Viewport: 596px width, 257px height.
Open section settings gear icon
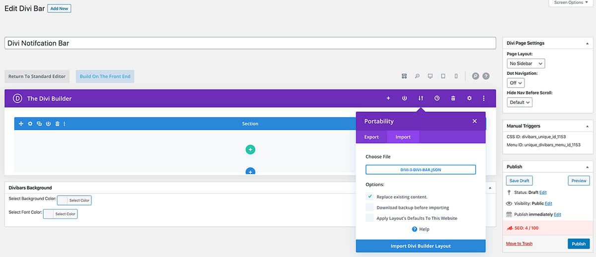30,123
